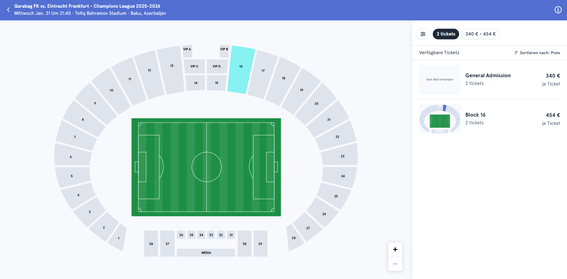Open the sort by Preis dropdown
The image size is (567, 279).
537,53
